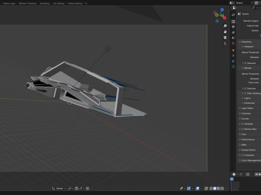
Task: Open Global transform orientation dropdown
Action: [59, 188]
